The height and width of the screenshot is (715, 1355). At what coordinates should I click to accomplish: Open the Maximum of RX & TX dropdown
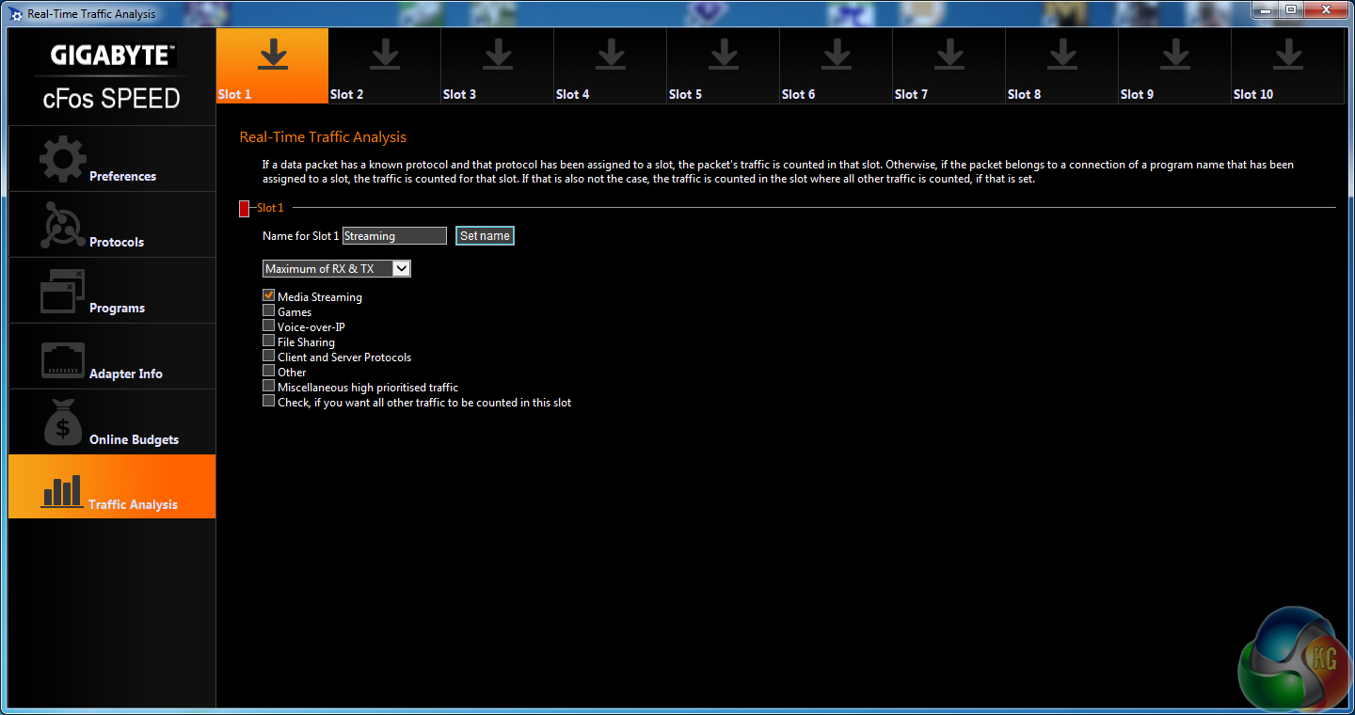337,269
